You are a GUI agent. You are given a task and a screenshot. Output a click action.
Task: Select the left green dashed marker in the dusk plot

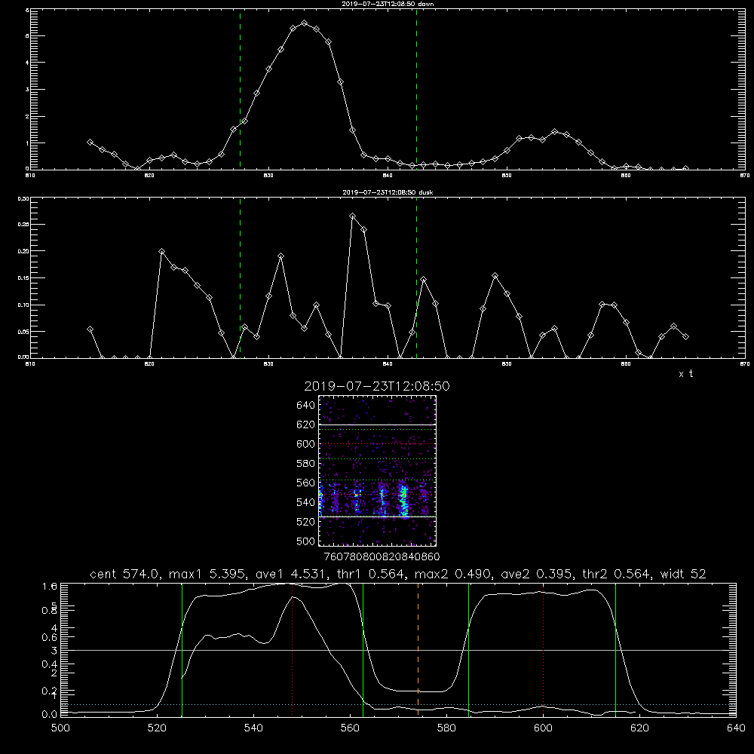[240, 277]
